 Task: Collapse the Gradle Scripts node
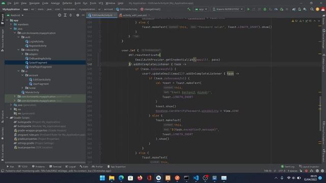click(8, 117)
